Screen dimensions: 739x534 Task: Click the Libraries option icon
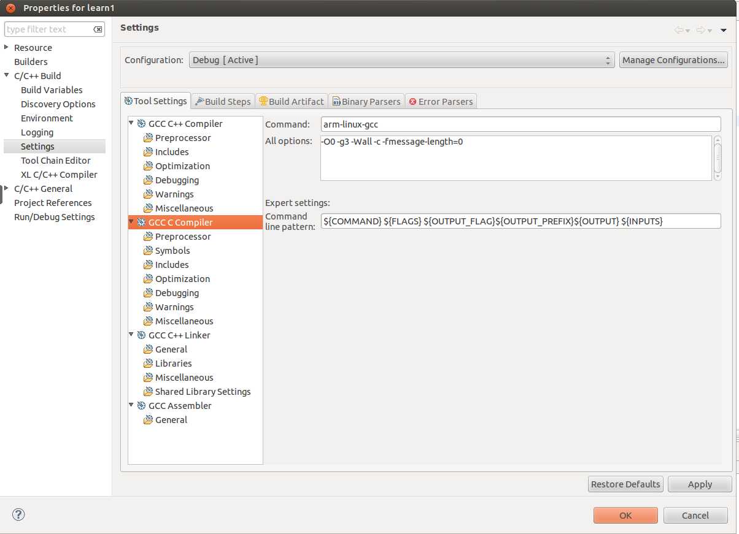[x=148, y=364]
